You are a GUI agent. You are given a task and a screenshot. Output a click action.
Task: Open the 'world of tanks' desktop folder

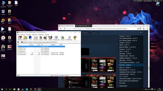coord(10,39)
